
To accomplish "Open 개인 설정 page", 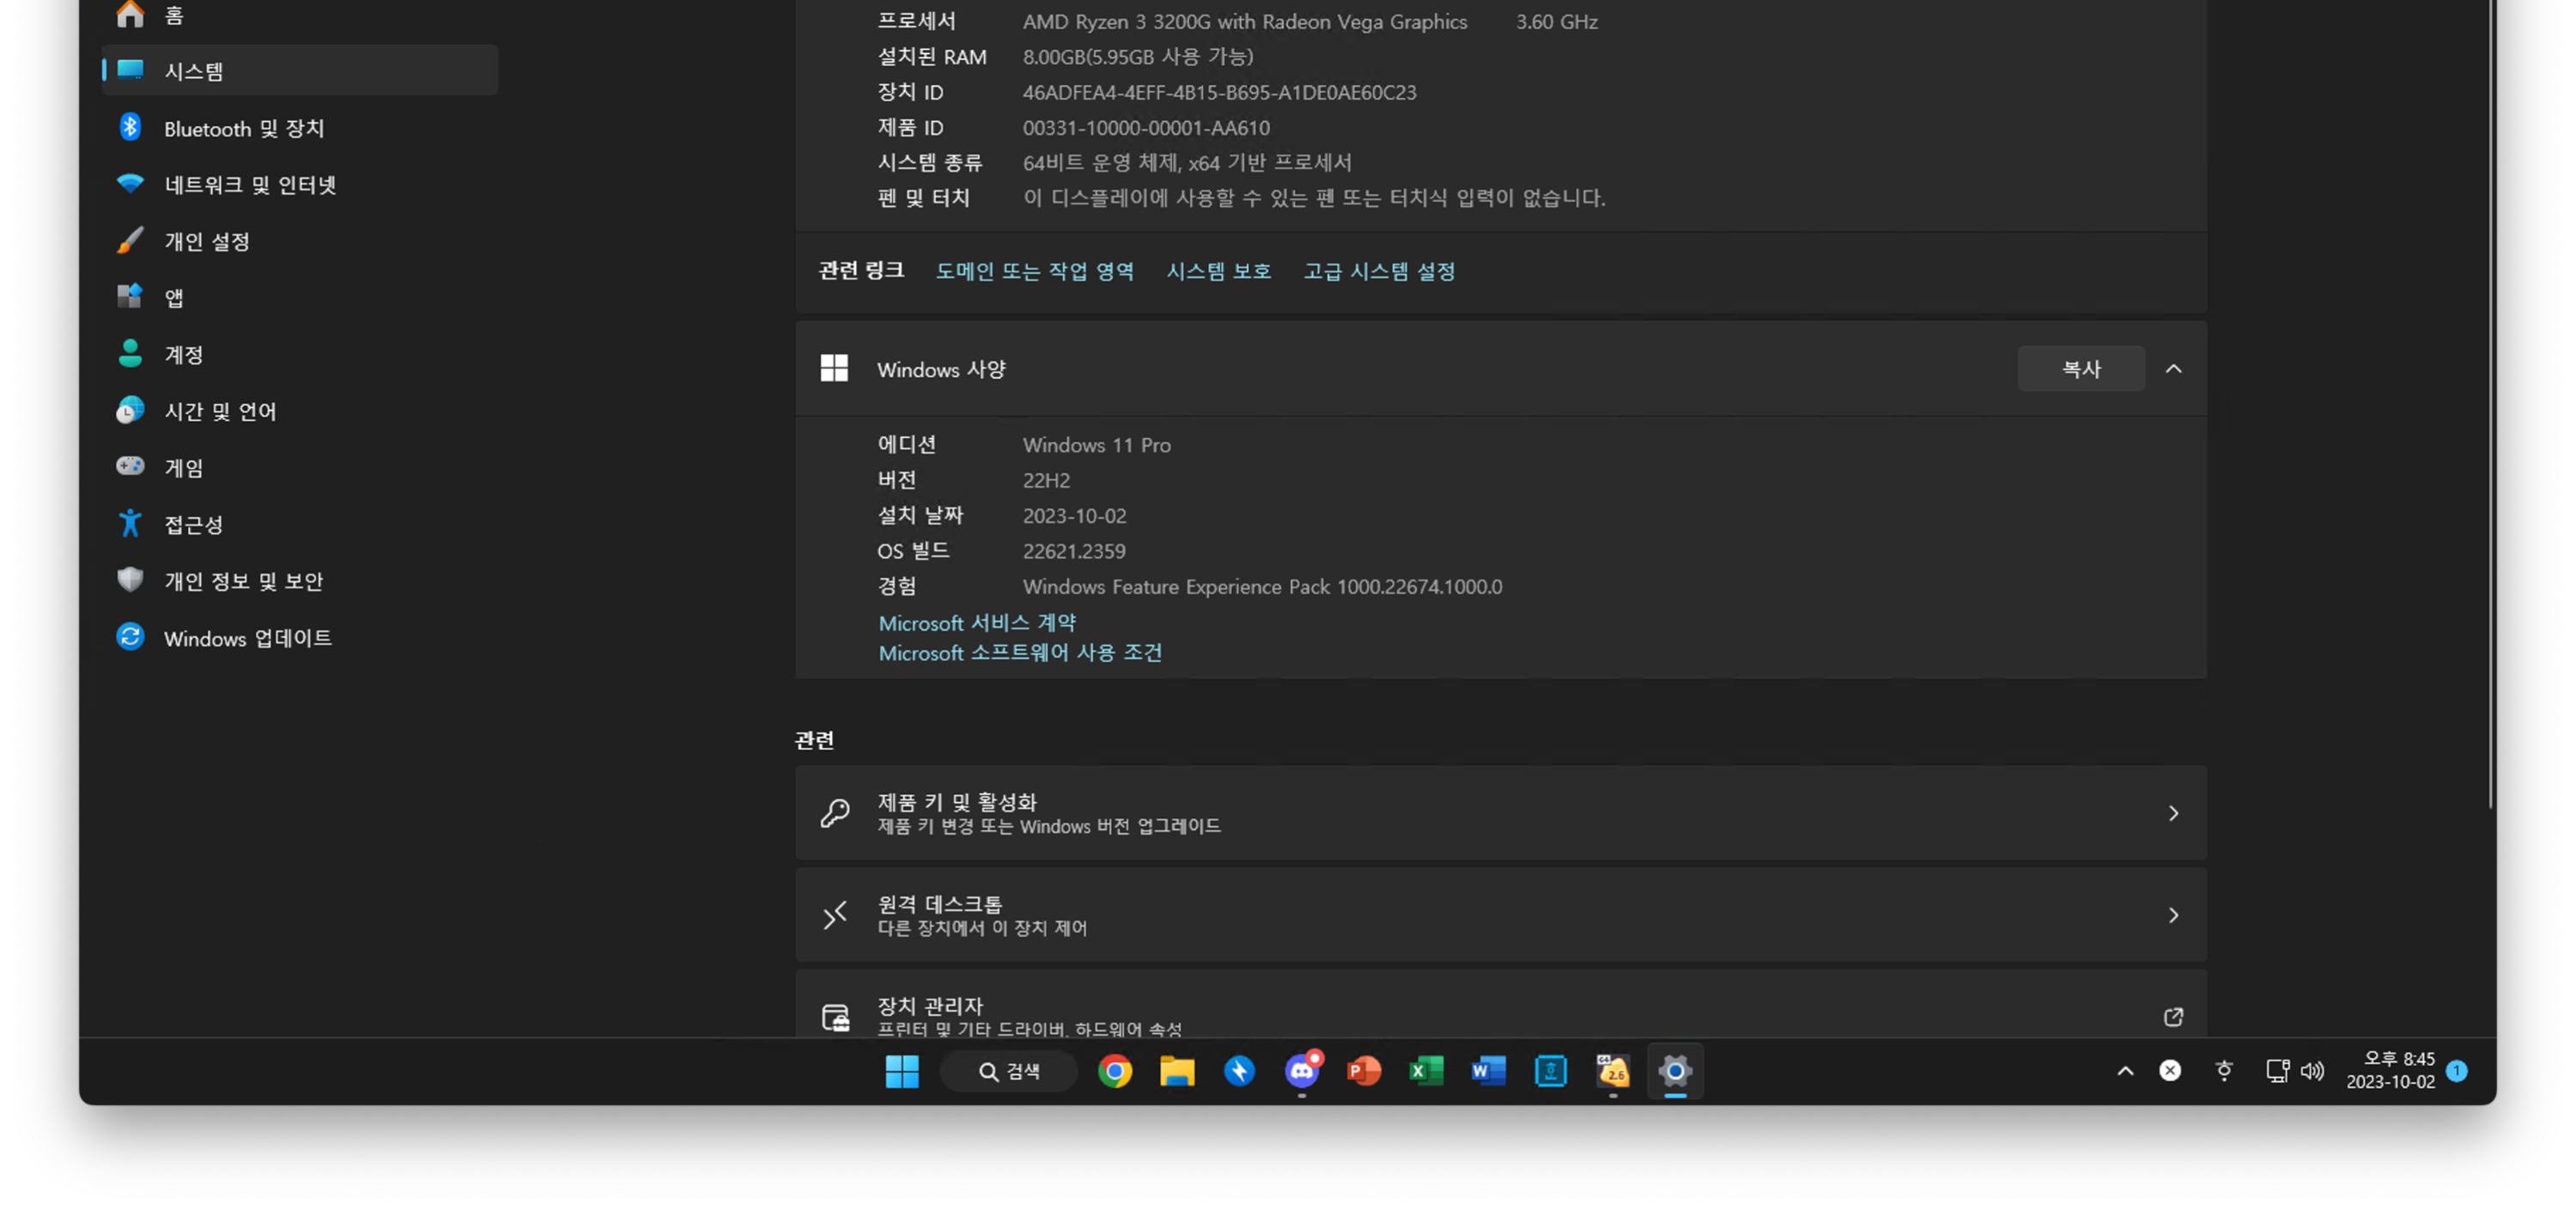I will (x=300, y=241).
